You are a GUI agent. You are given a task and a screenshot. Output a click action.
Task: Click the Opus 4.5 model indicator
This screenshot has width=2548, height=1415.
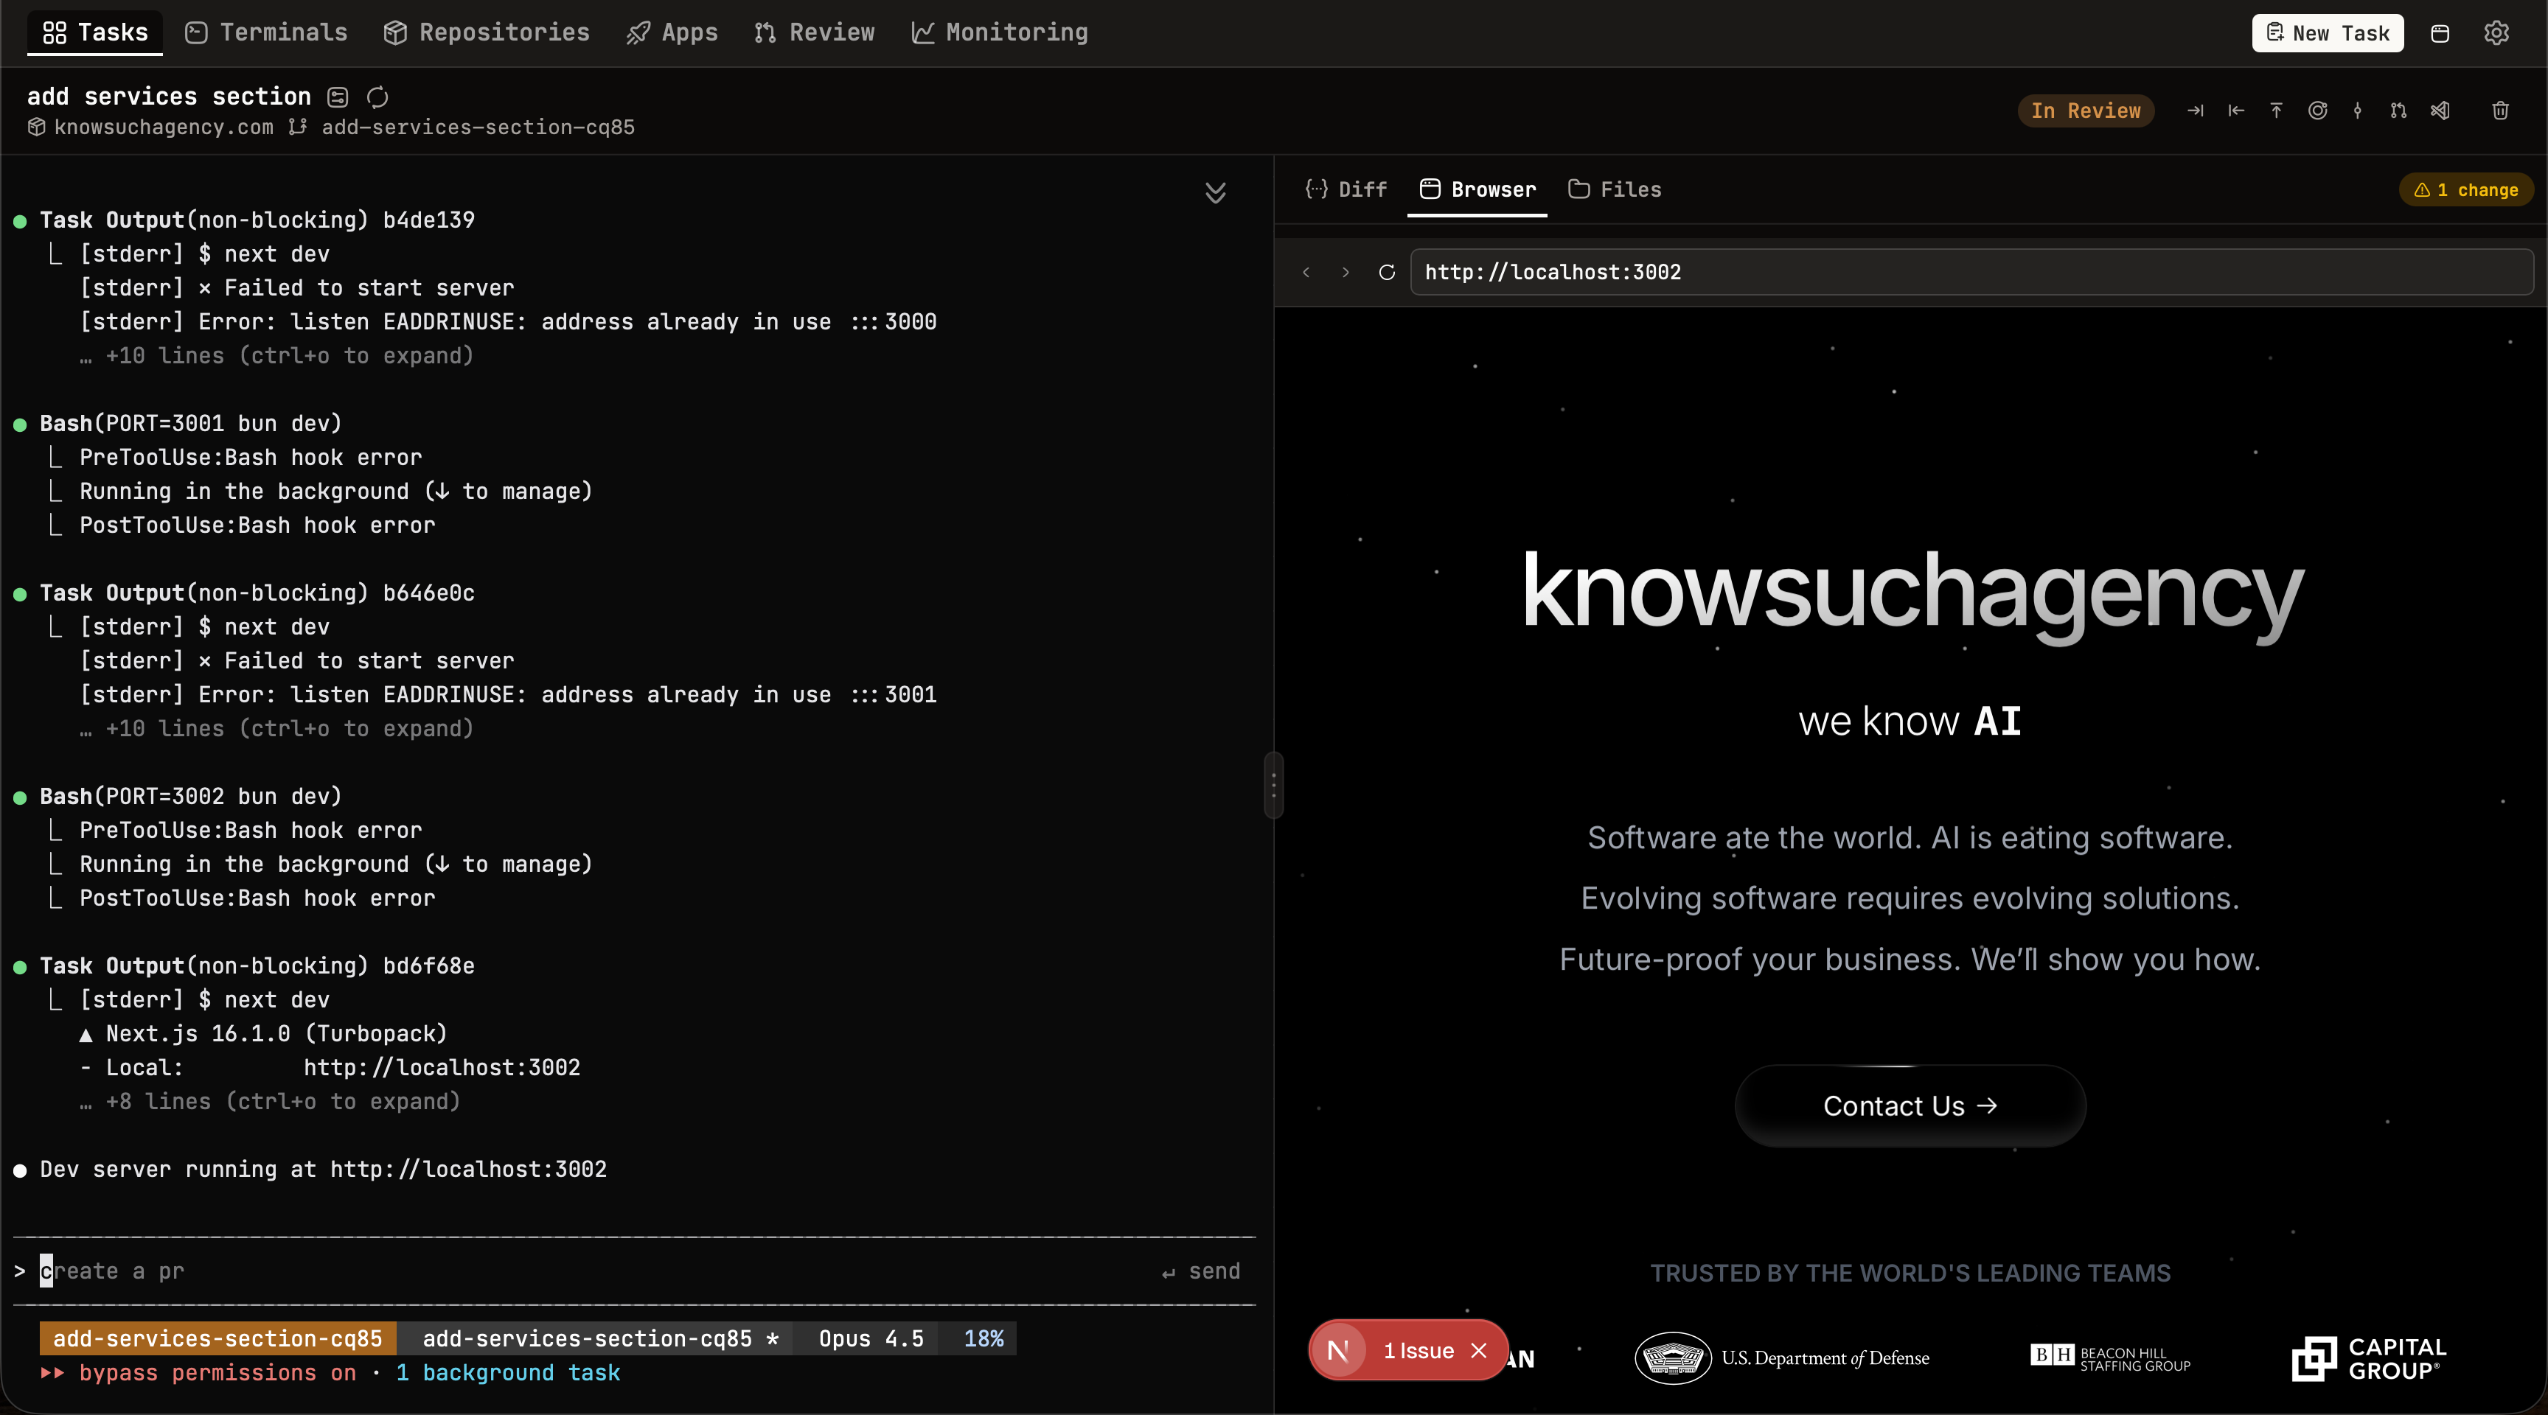coord(871,1338)
